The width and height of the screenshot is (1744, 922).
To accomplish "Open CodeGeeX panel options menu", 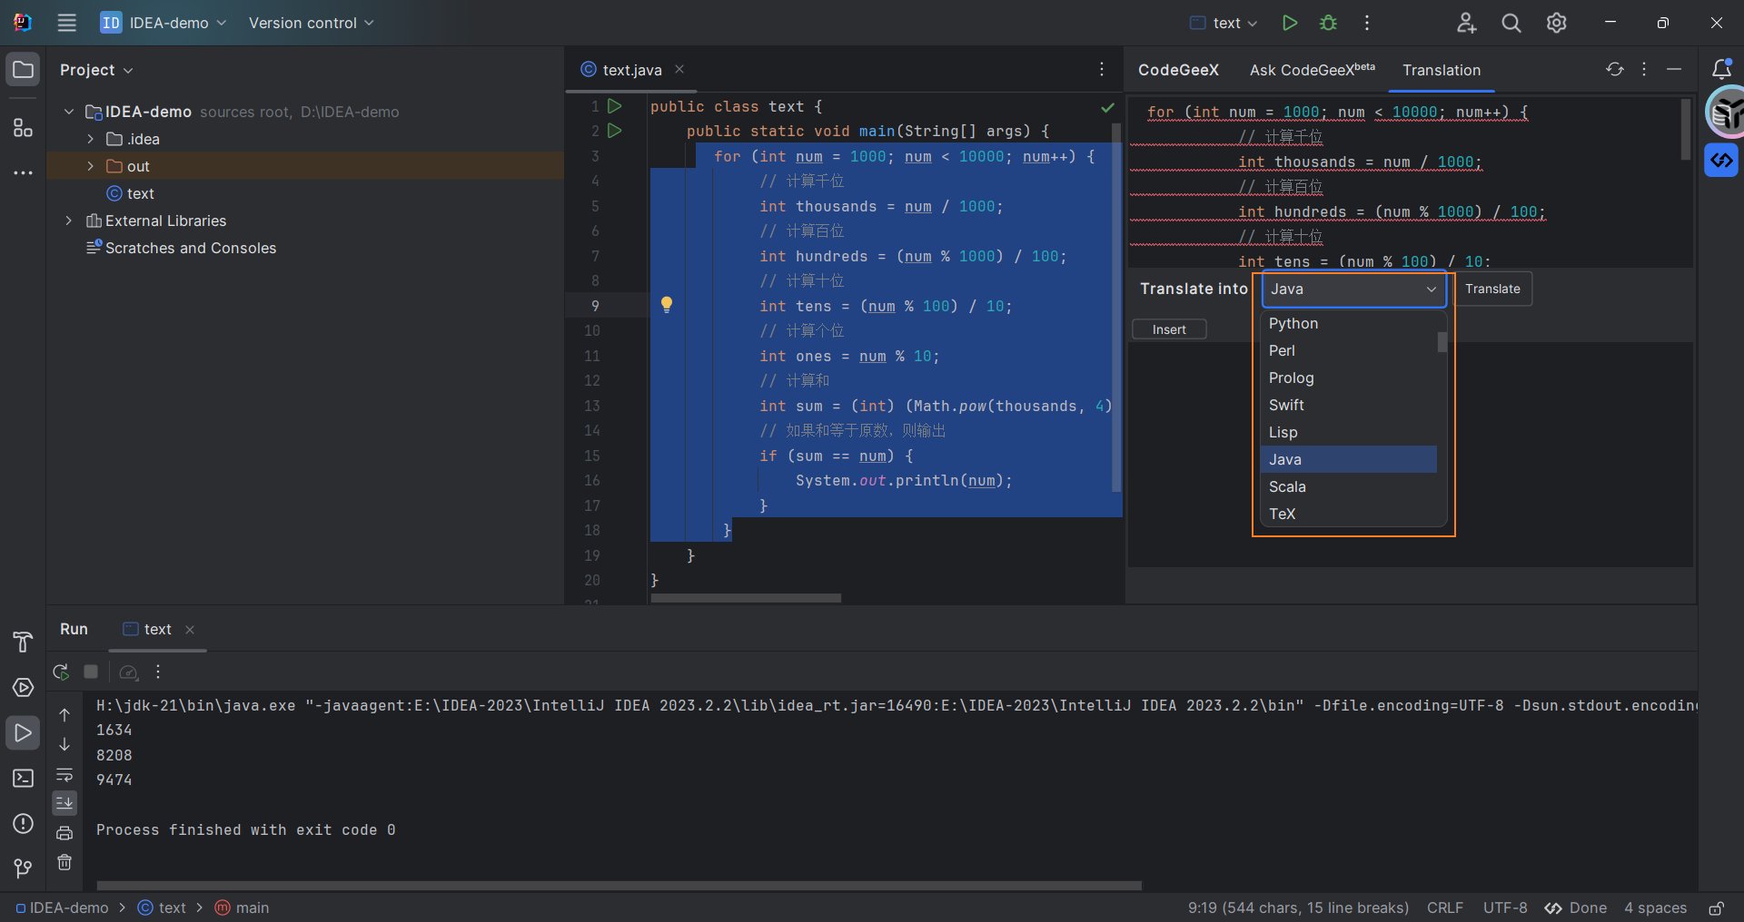I will (x=1644, y=69).
